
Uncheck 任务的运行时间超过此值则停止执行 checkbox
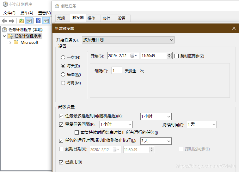tap(61, 141)
